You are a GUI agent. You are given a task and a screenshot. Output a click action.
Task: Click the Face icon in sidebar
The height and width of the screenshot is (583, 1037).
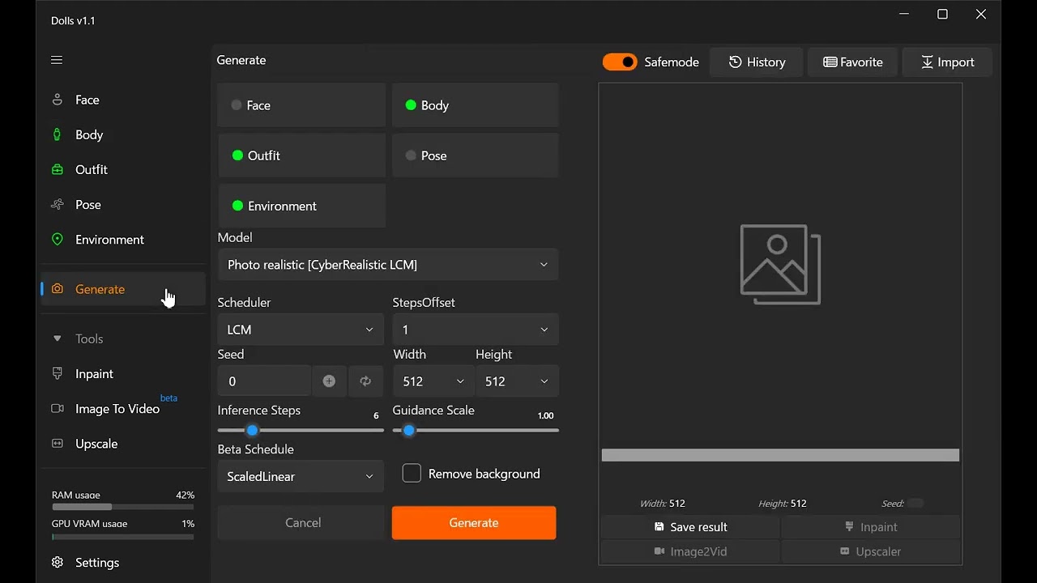click(58, 100)
